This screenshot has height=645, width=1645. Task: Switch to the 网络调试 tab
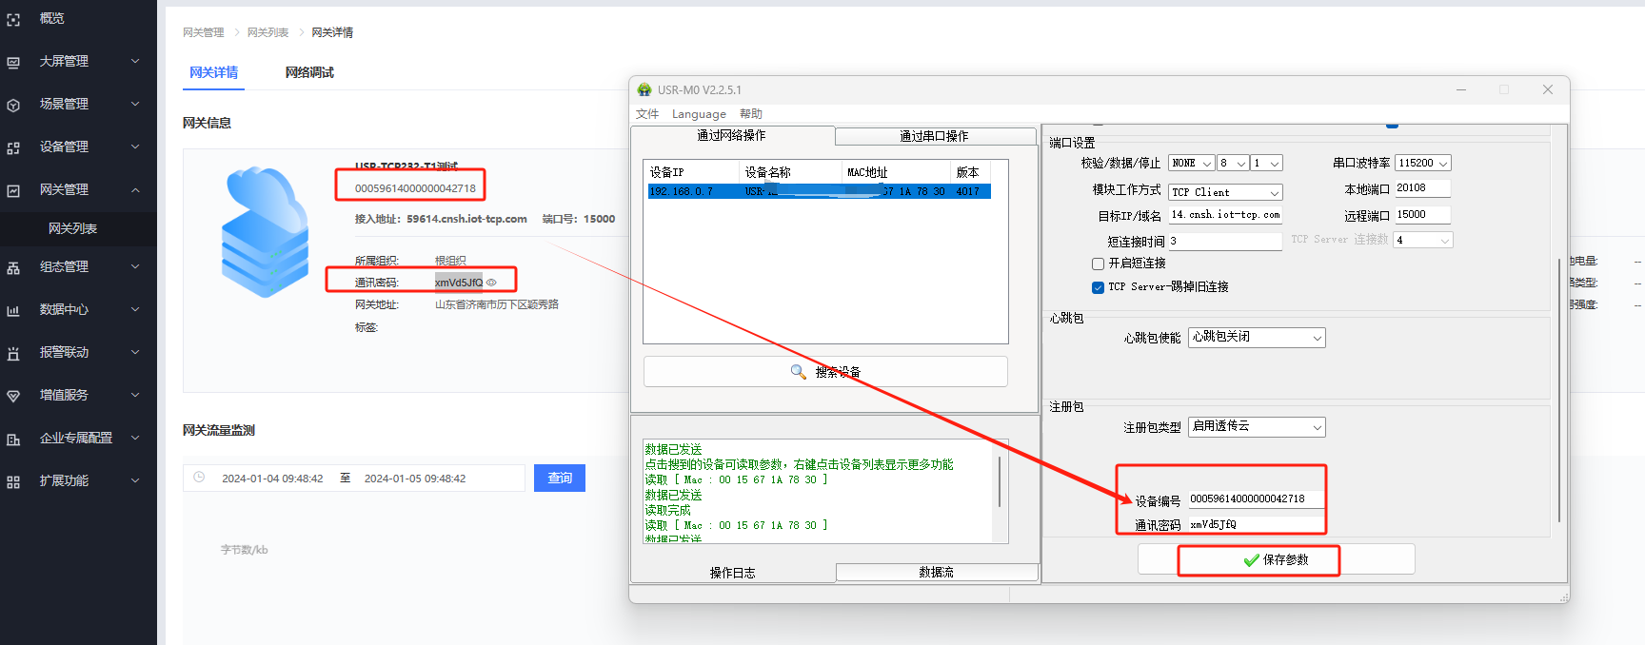[309, 72]
